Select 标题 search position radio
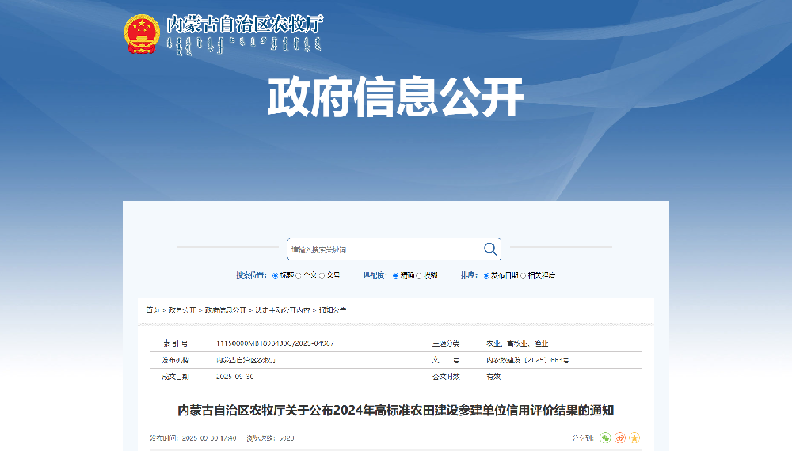The width and height of the screenshot is (792, 451). [276, 275]
